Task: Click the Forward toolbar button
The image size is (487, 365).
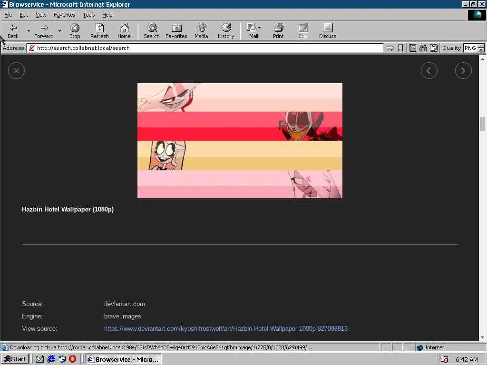Action: pyautogui.click(x=44, y=31)
